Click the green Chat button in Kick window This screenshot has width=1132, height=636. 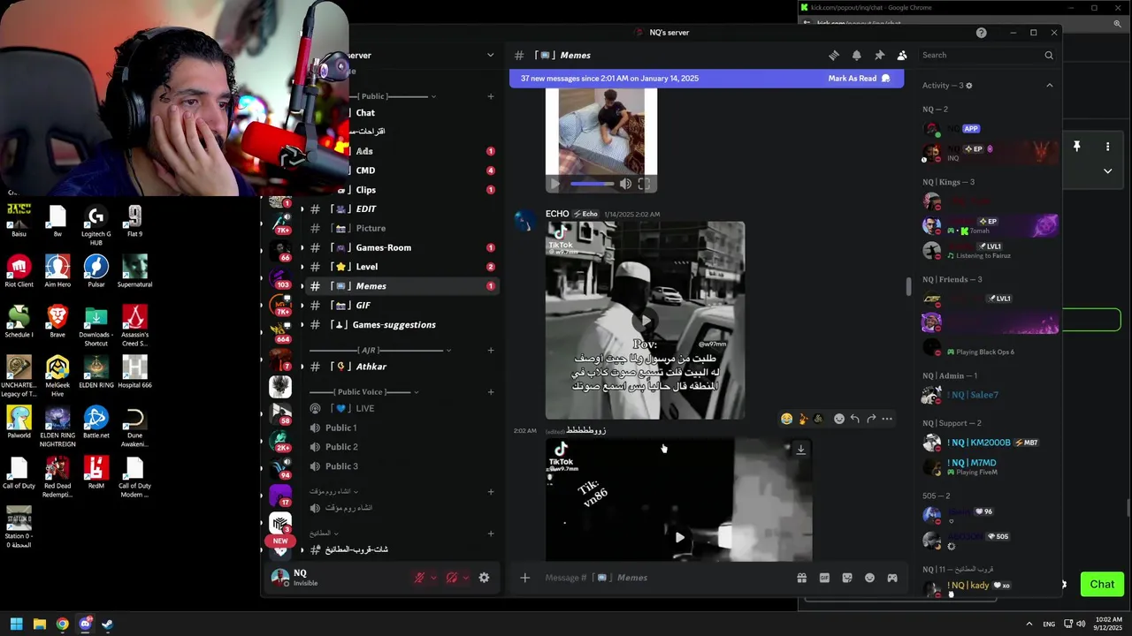1102,584
